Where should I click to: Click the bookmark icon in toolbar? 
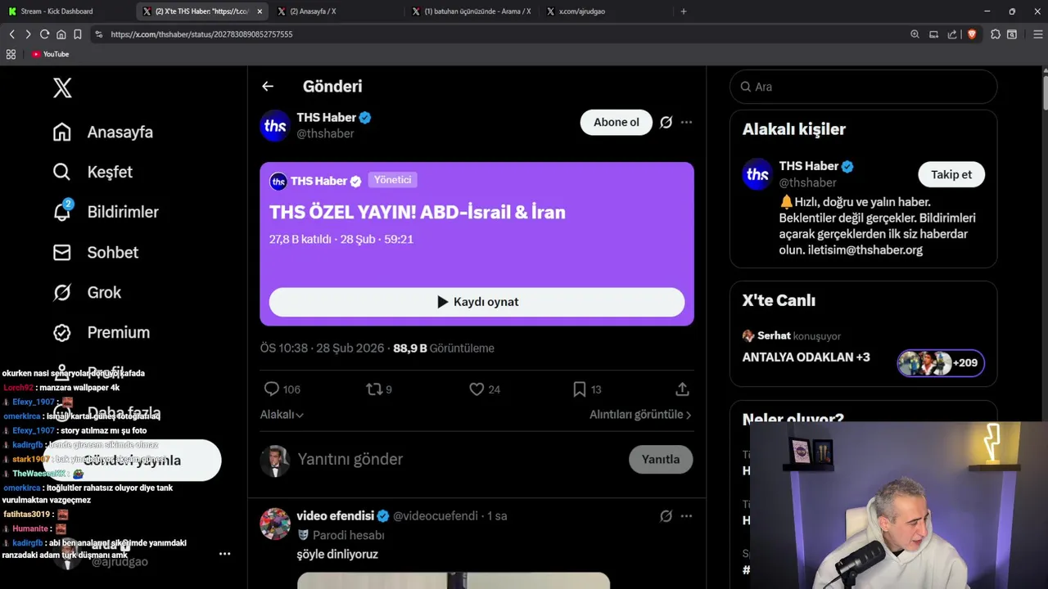coord(77,34)
